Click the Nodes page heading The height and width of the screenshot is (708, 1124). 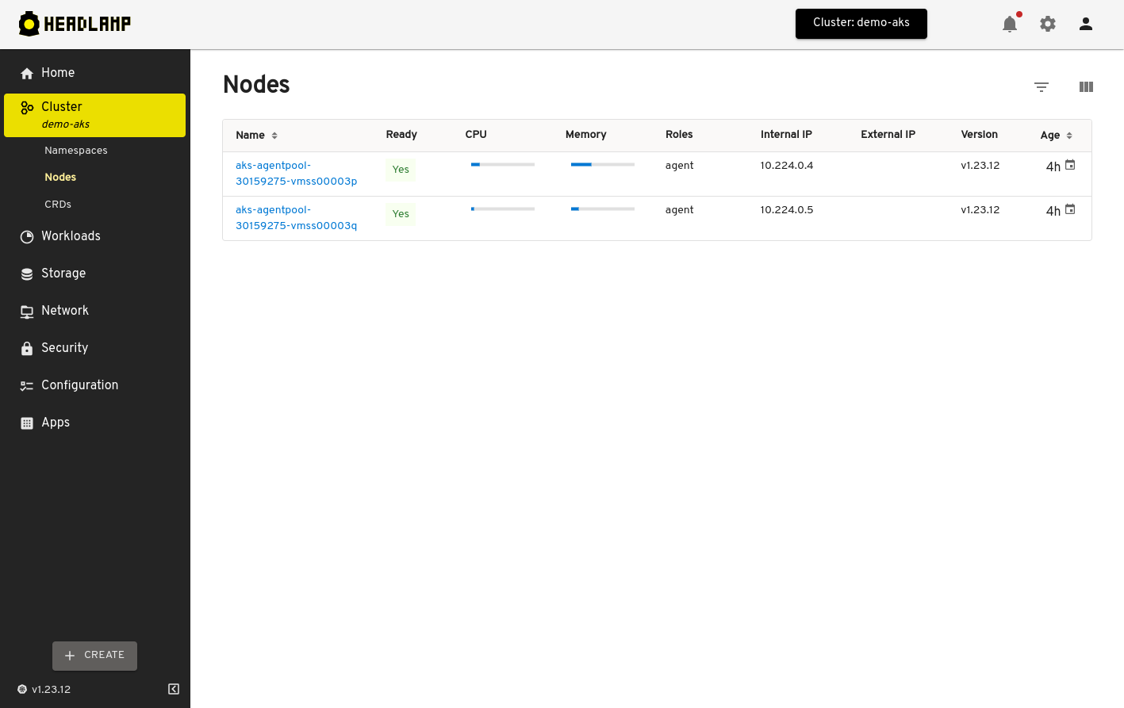256,84
